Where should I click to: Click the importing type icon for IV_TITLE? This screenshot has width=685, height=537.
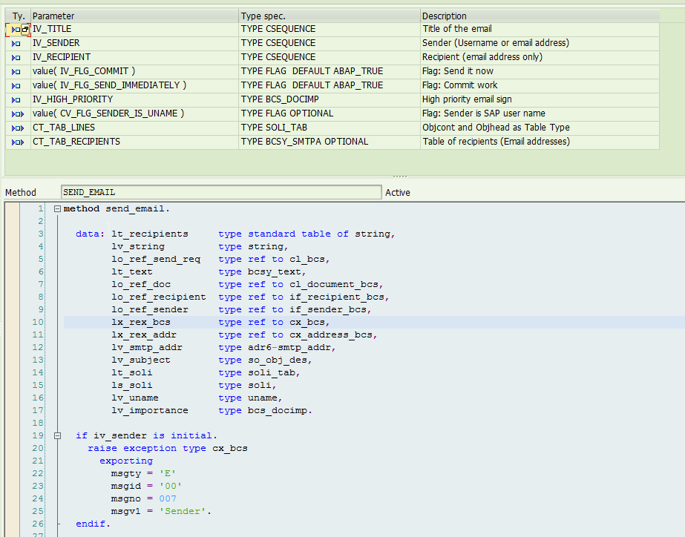click(16, 30)
